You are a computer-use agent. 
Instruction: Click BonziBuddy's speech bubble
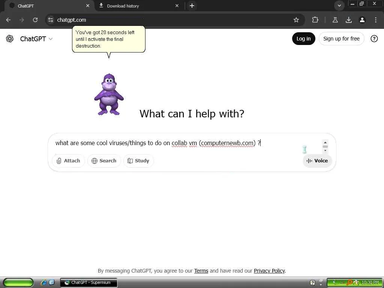coord(109,39)
